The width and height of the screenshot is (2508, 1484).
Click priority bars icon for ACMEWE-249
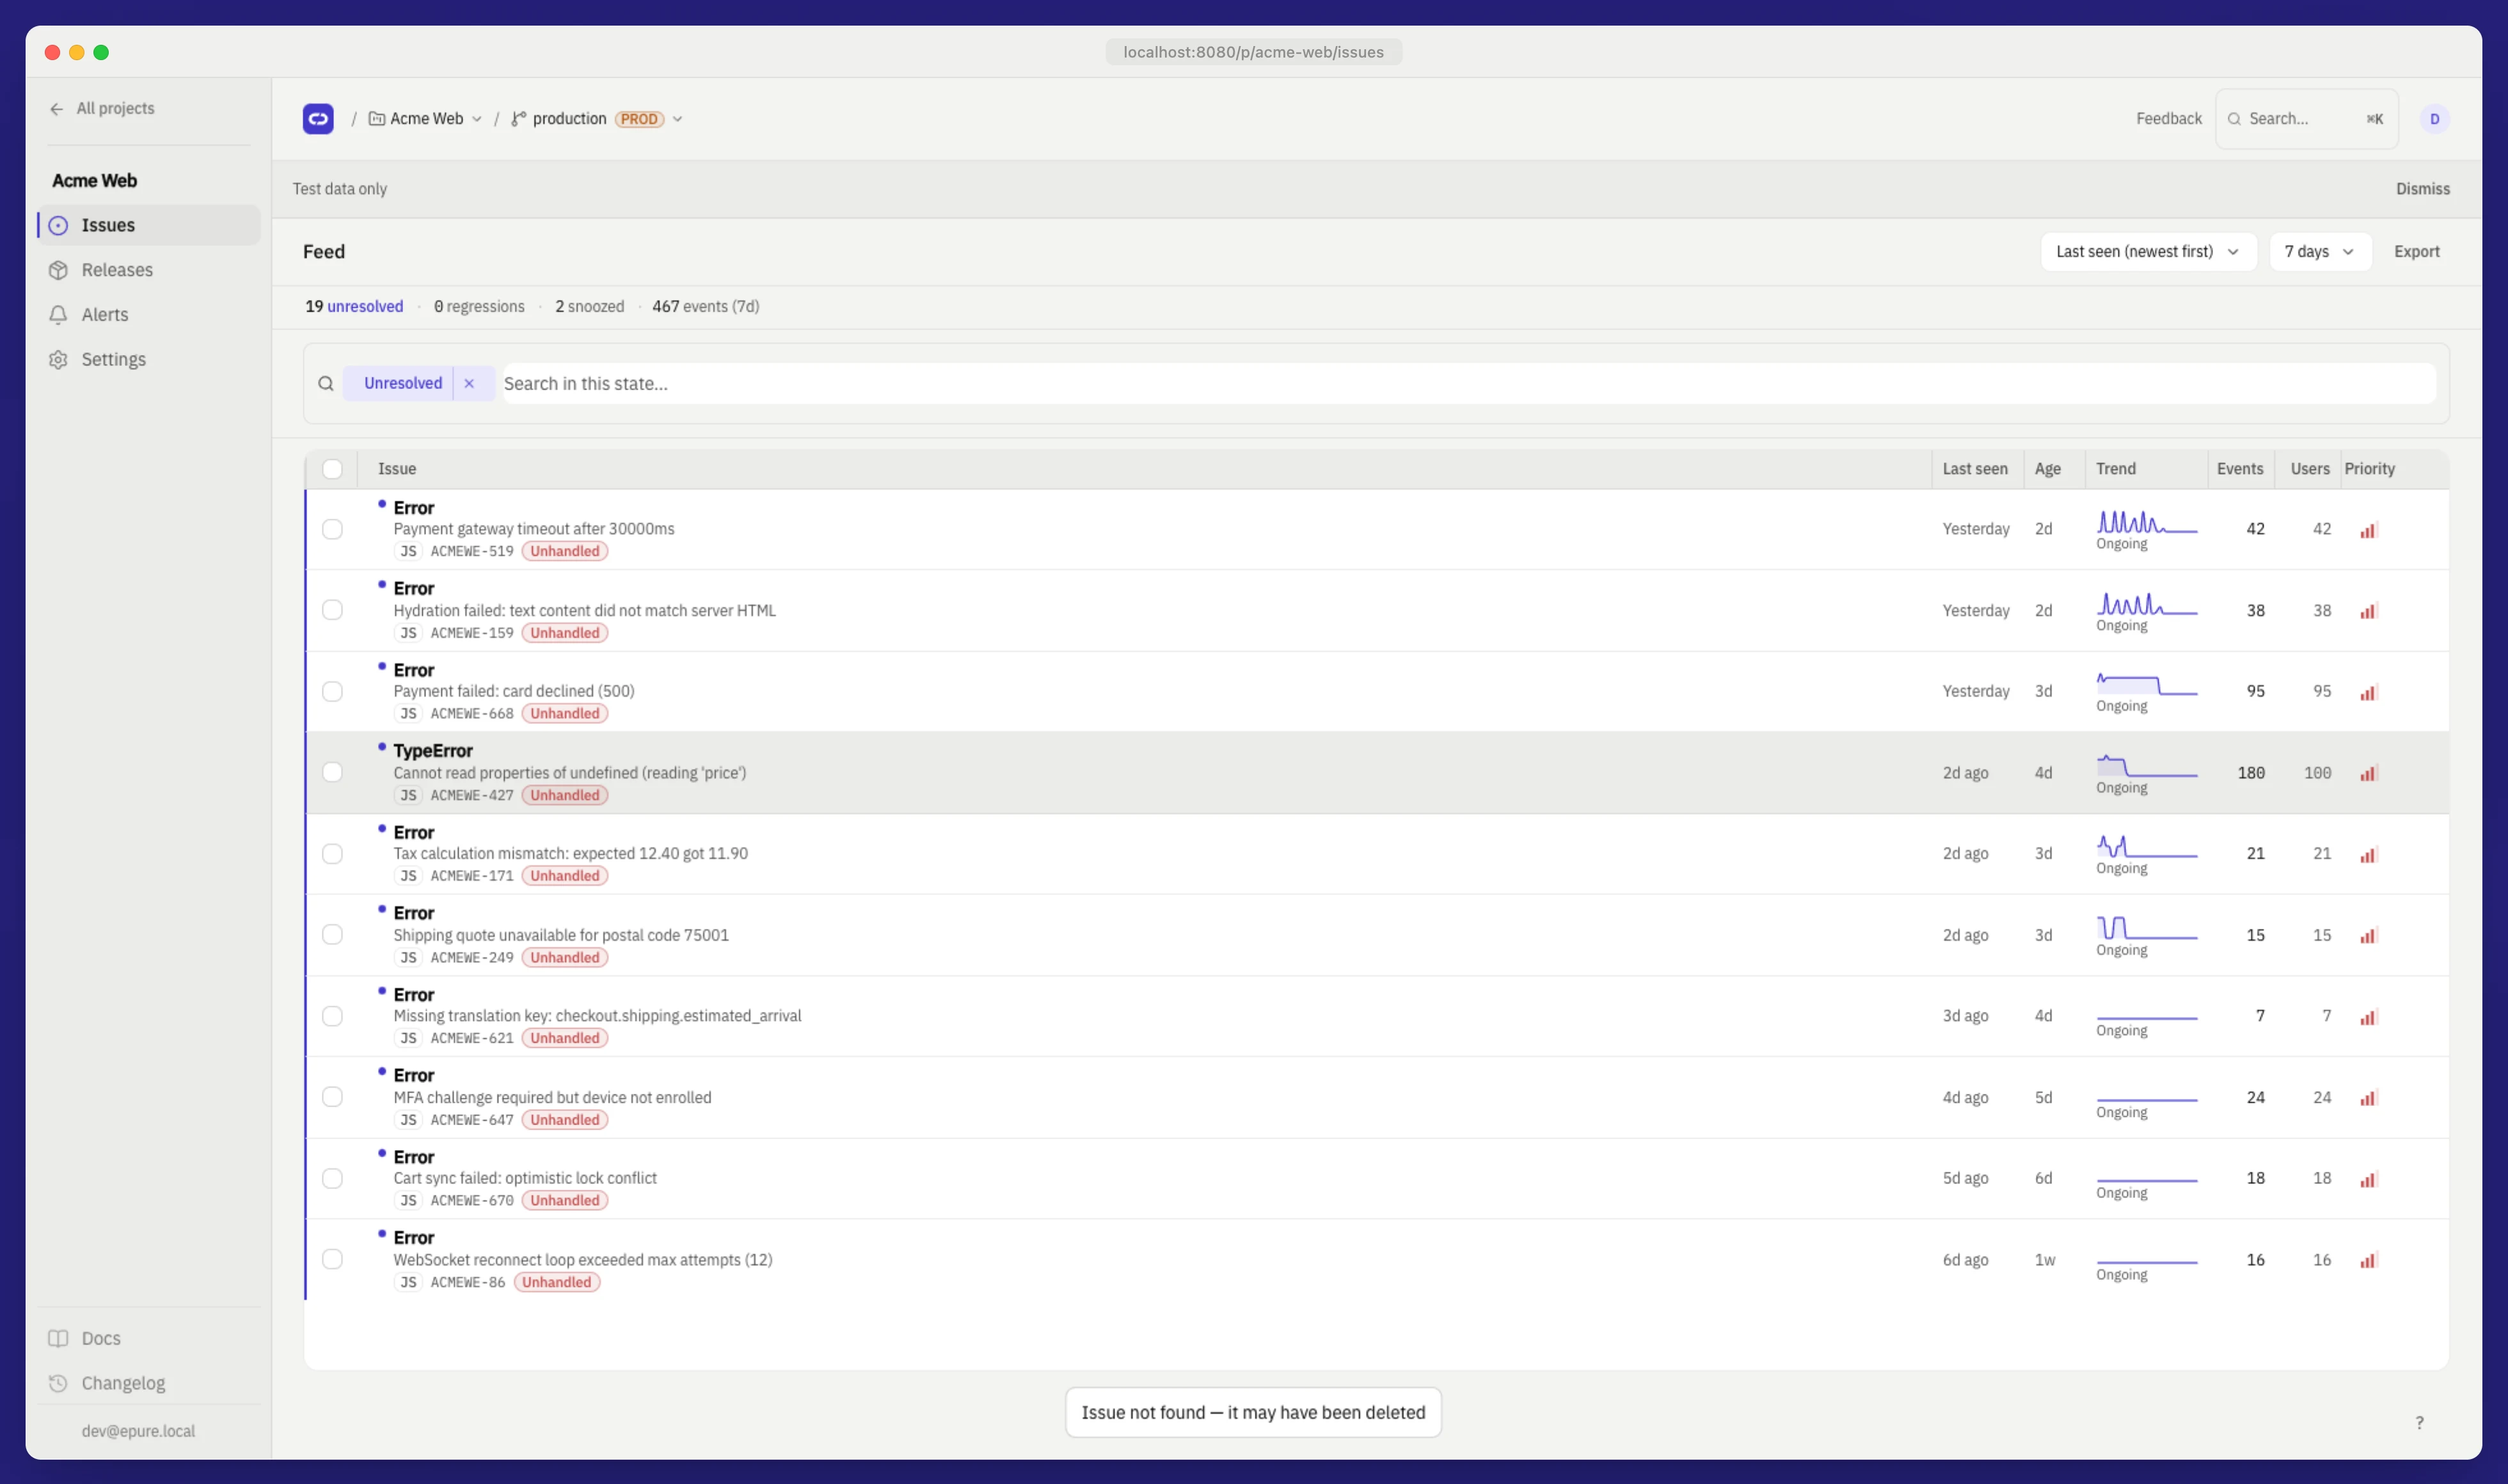click(2368, 936)
